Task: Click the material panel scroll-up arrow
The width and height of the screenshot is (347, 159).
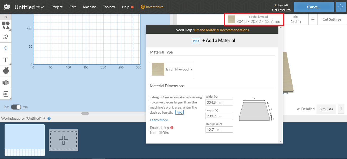Action: click(280, 27)
